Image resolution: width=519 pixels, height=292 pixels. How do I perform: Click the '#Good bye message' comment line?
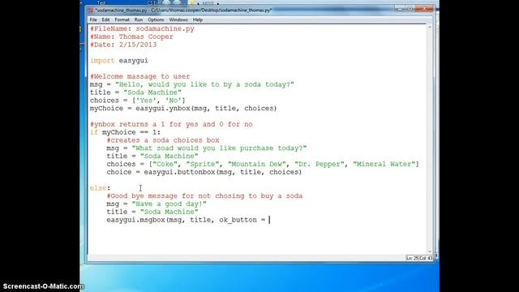click(204, 195)
